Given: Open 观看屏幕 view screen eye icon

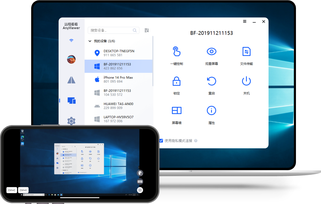Looking at the screenshot, I should point(211,52).
